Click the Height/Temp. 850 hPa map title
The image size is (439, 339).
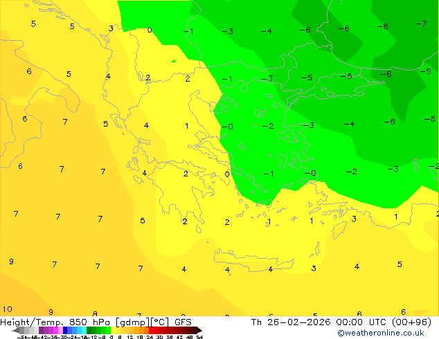pos(96,322)
